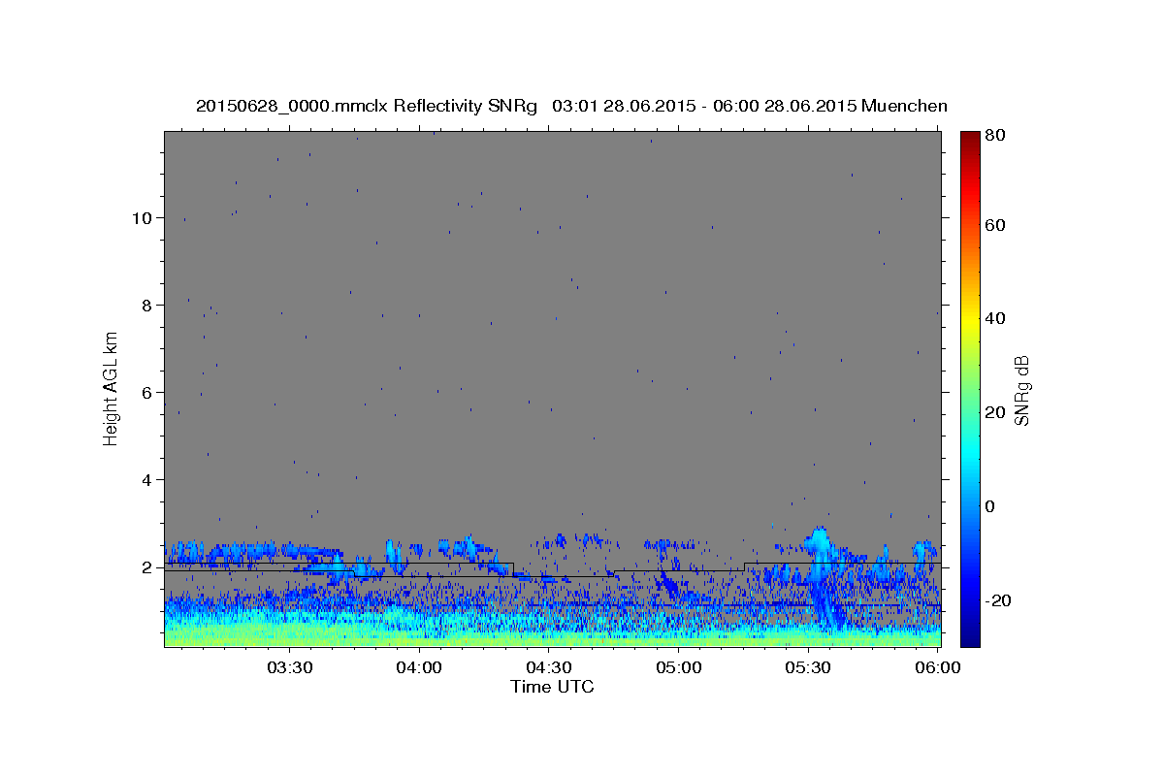The width and height of the screenshot is (1164, 776).
Task: Click the 'Time UTC' x-axis label
Action: pyautogui.click(x=552, y=687)
